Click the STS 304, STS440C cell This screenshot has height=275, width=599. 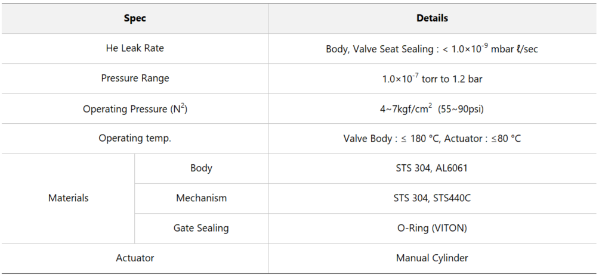coord(432,198)
